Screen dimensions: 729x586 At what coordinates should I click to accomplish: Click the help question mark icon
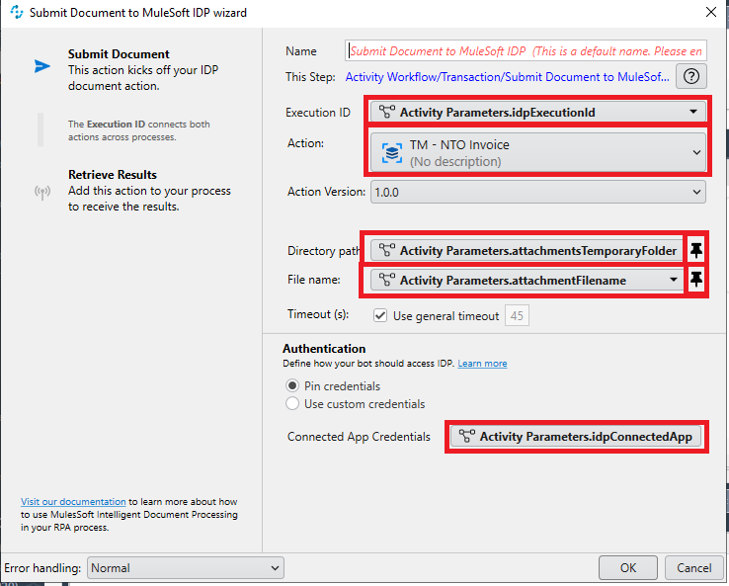[x=691, y=76]
